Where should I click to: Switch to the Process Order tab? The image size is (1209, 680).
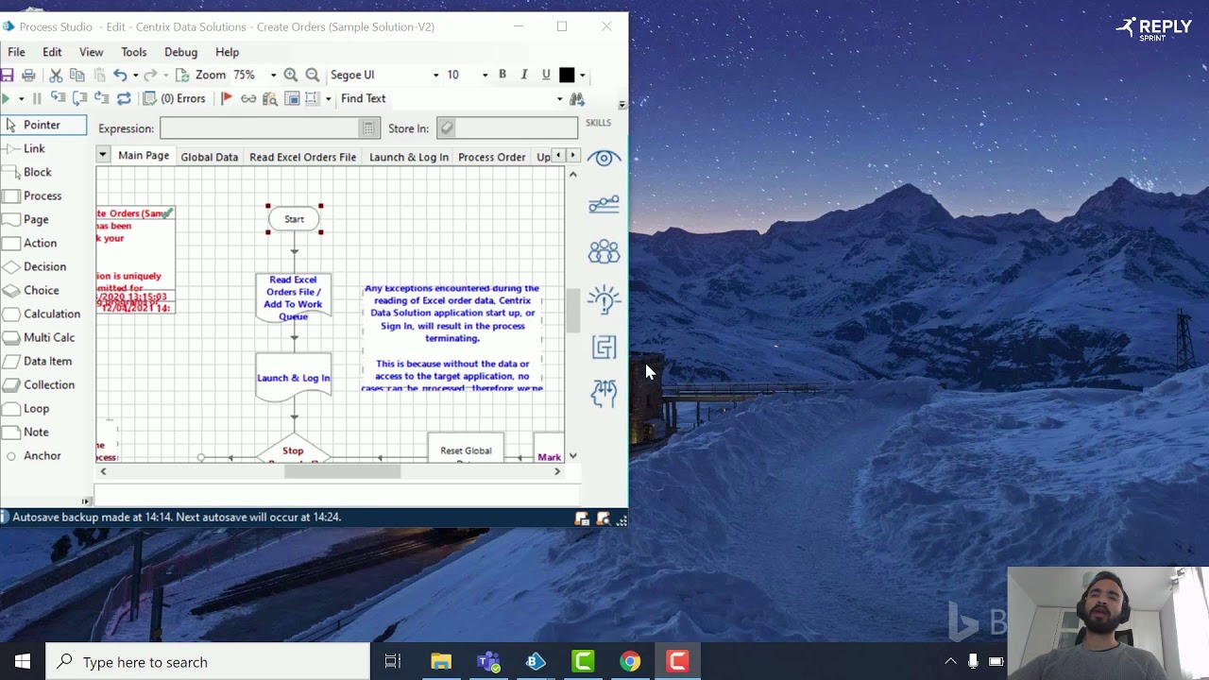tap(491, 157)
